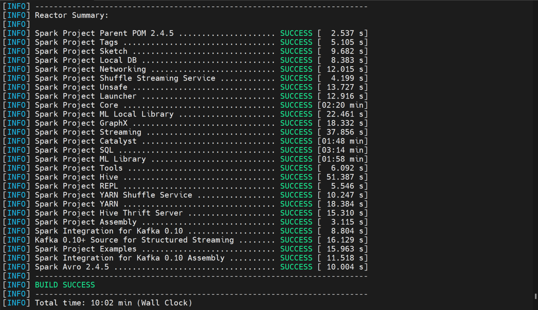This screenshot has height=310, width=538.
Task: Click the 'Spark Project Examples' module name
Action: (86, 249)
